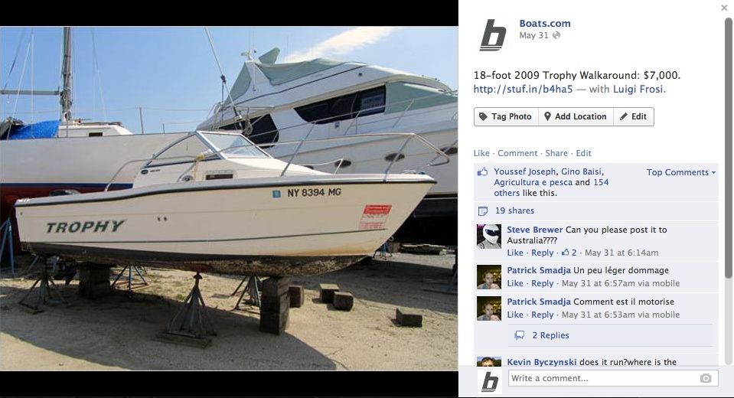The width and height of the screenshot is (734, 398).
Task: Click the thumbs-up icon beside likes list
Action: point(482,172)
